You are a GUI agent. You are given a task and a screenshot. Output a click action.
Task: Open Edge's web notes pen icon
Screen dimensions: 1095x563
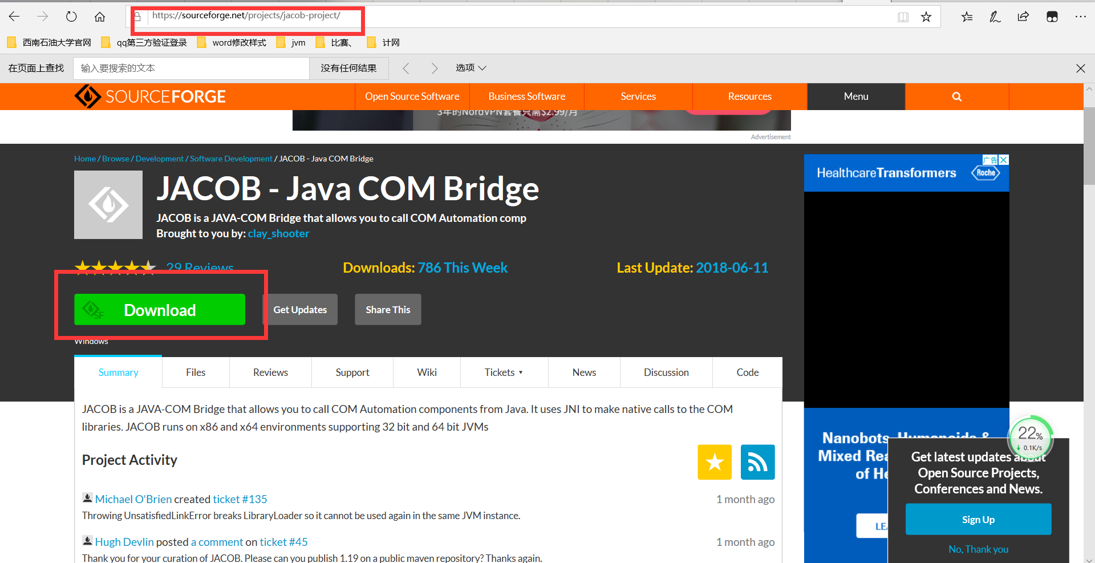(995, 17)
